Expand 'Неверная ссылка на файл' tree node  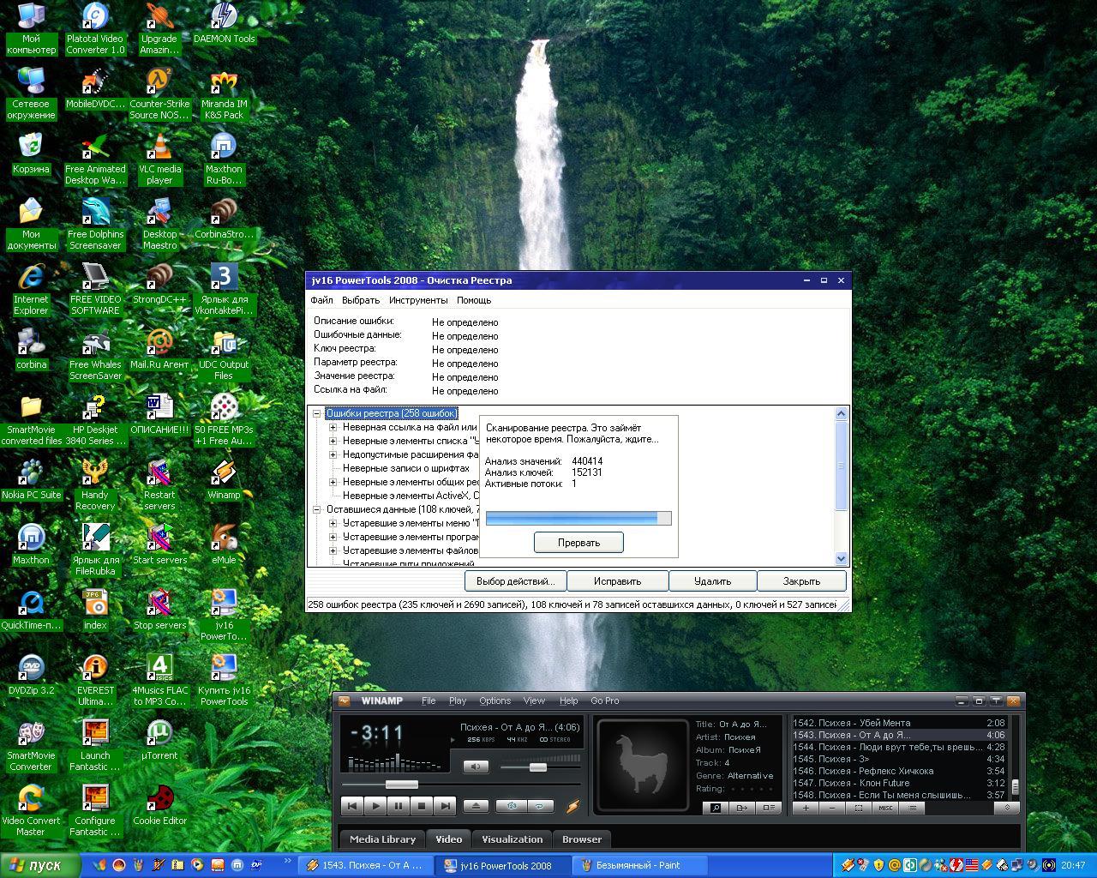pos(333,427)
